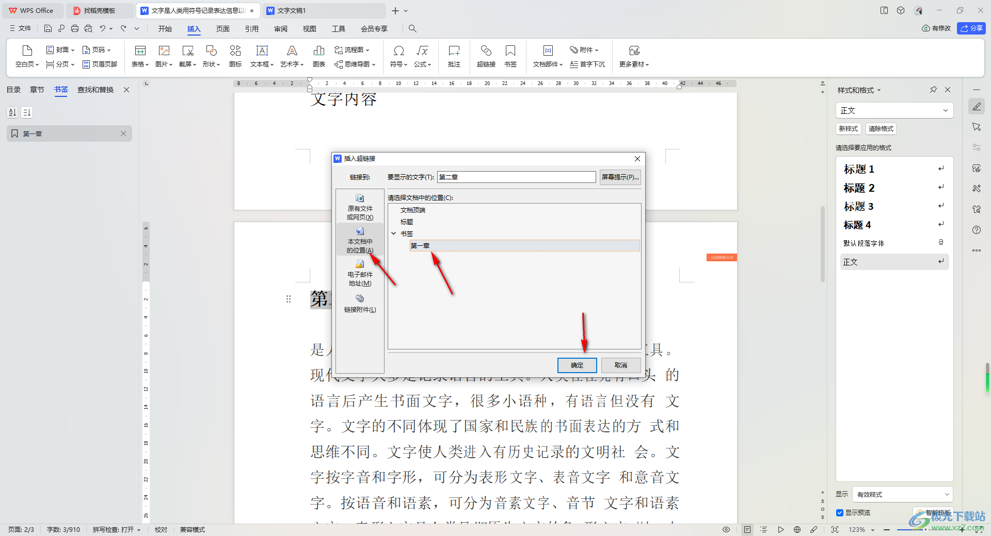Sort bookmarks by name icon
Screen dimensions: 991x536
coord(12,112)
